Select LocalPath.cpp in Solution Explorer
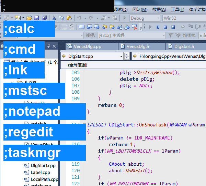206x186 pixels. [x=44, y=179]
